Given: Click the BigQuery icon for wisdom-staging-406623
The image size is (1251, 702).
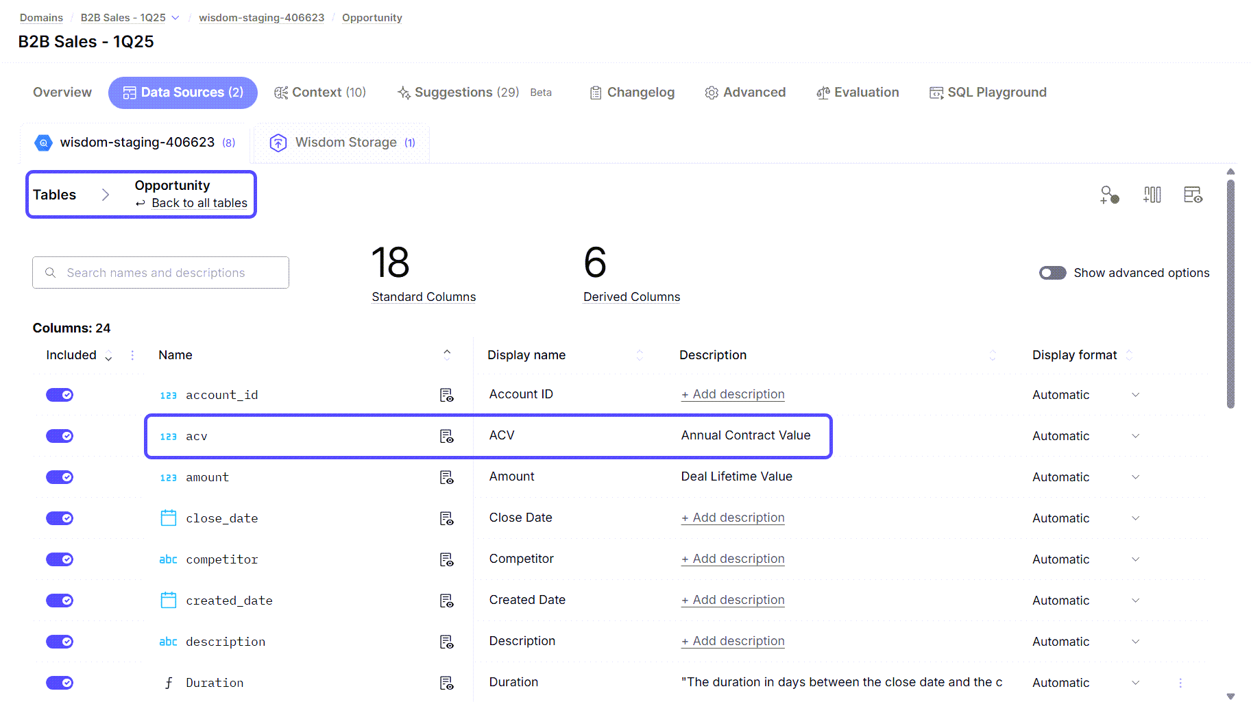Looking at the screenshot, I should 43,143.
